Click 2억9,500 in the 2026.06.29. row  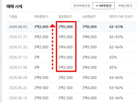[41, 78]
